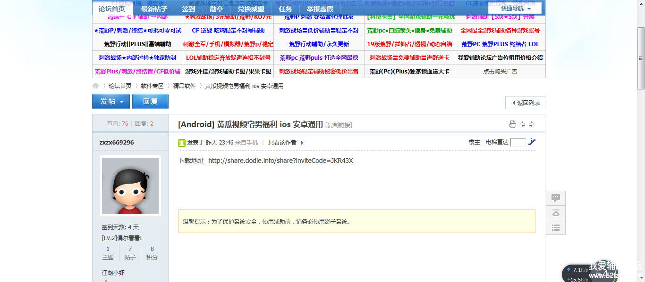Click the 点击购买广告 link
This screenshot has height=282, width=645.
(x=500, y=72)
